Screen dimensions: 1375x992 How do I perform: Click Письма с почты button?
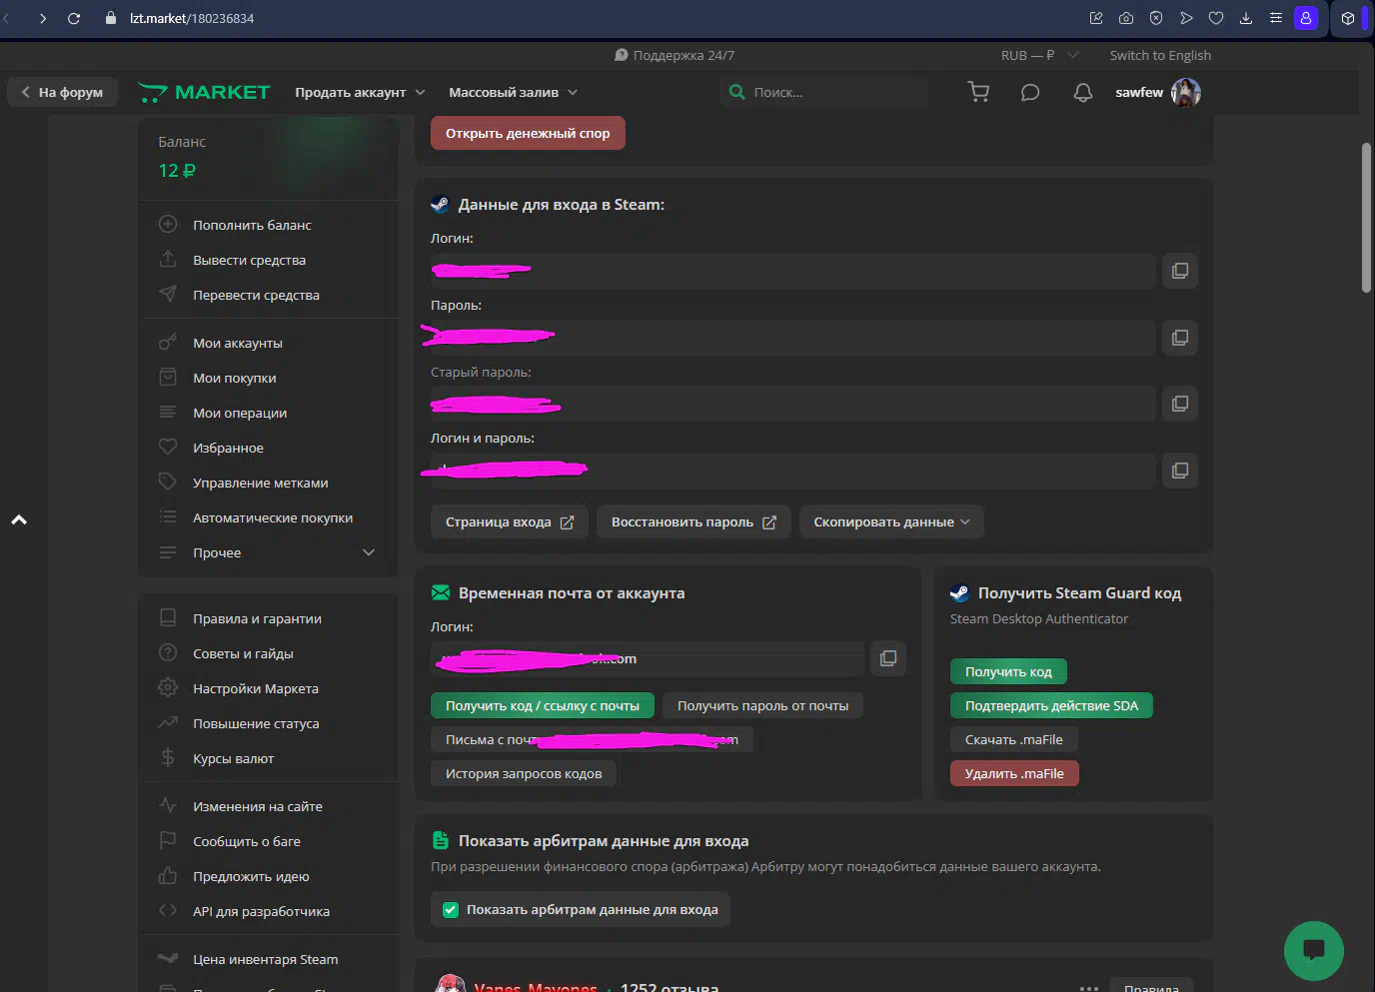pos(592,739)
